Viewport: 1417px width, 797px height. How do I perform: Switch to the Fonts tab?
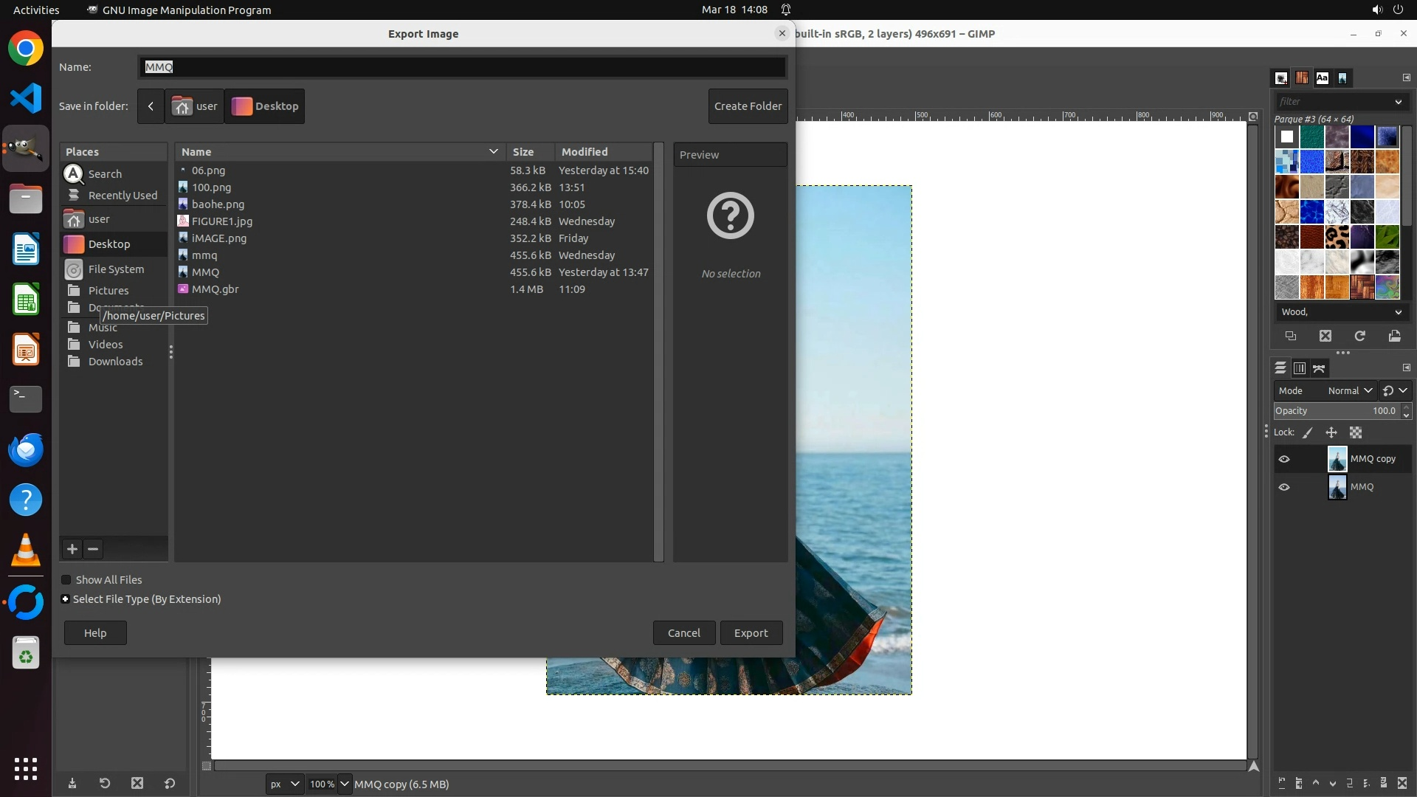(1322, 78)
